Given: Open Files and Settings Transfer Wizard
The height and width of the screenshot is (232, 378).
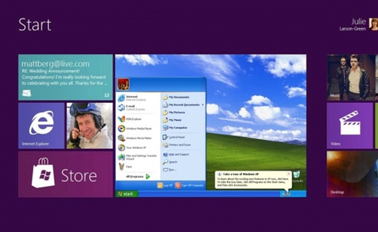Looking at the screenshot, I should 138,157.
